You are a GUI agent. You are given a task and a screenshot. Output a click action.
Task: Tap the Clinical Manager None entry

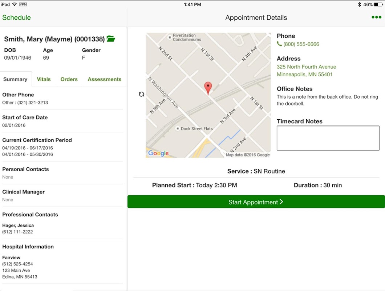(x=8, y=200)
